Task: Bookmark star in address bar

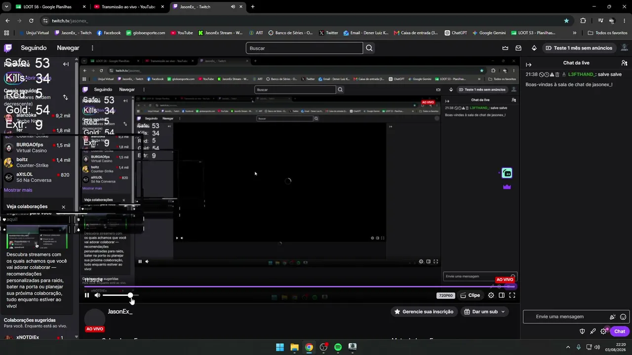Action: point(566,21)
